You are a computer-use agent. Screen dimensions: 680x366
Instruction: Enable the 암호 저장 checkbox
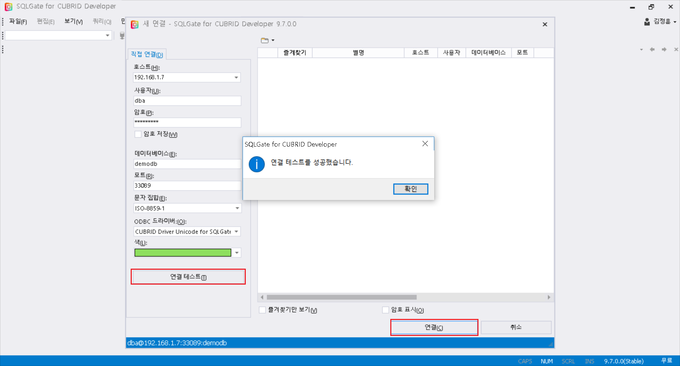[138, 134]
